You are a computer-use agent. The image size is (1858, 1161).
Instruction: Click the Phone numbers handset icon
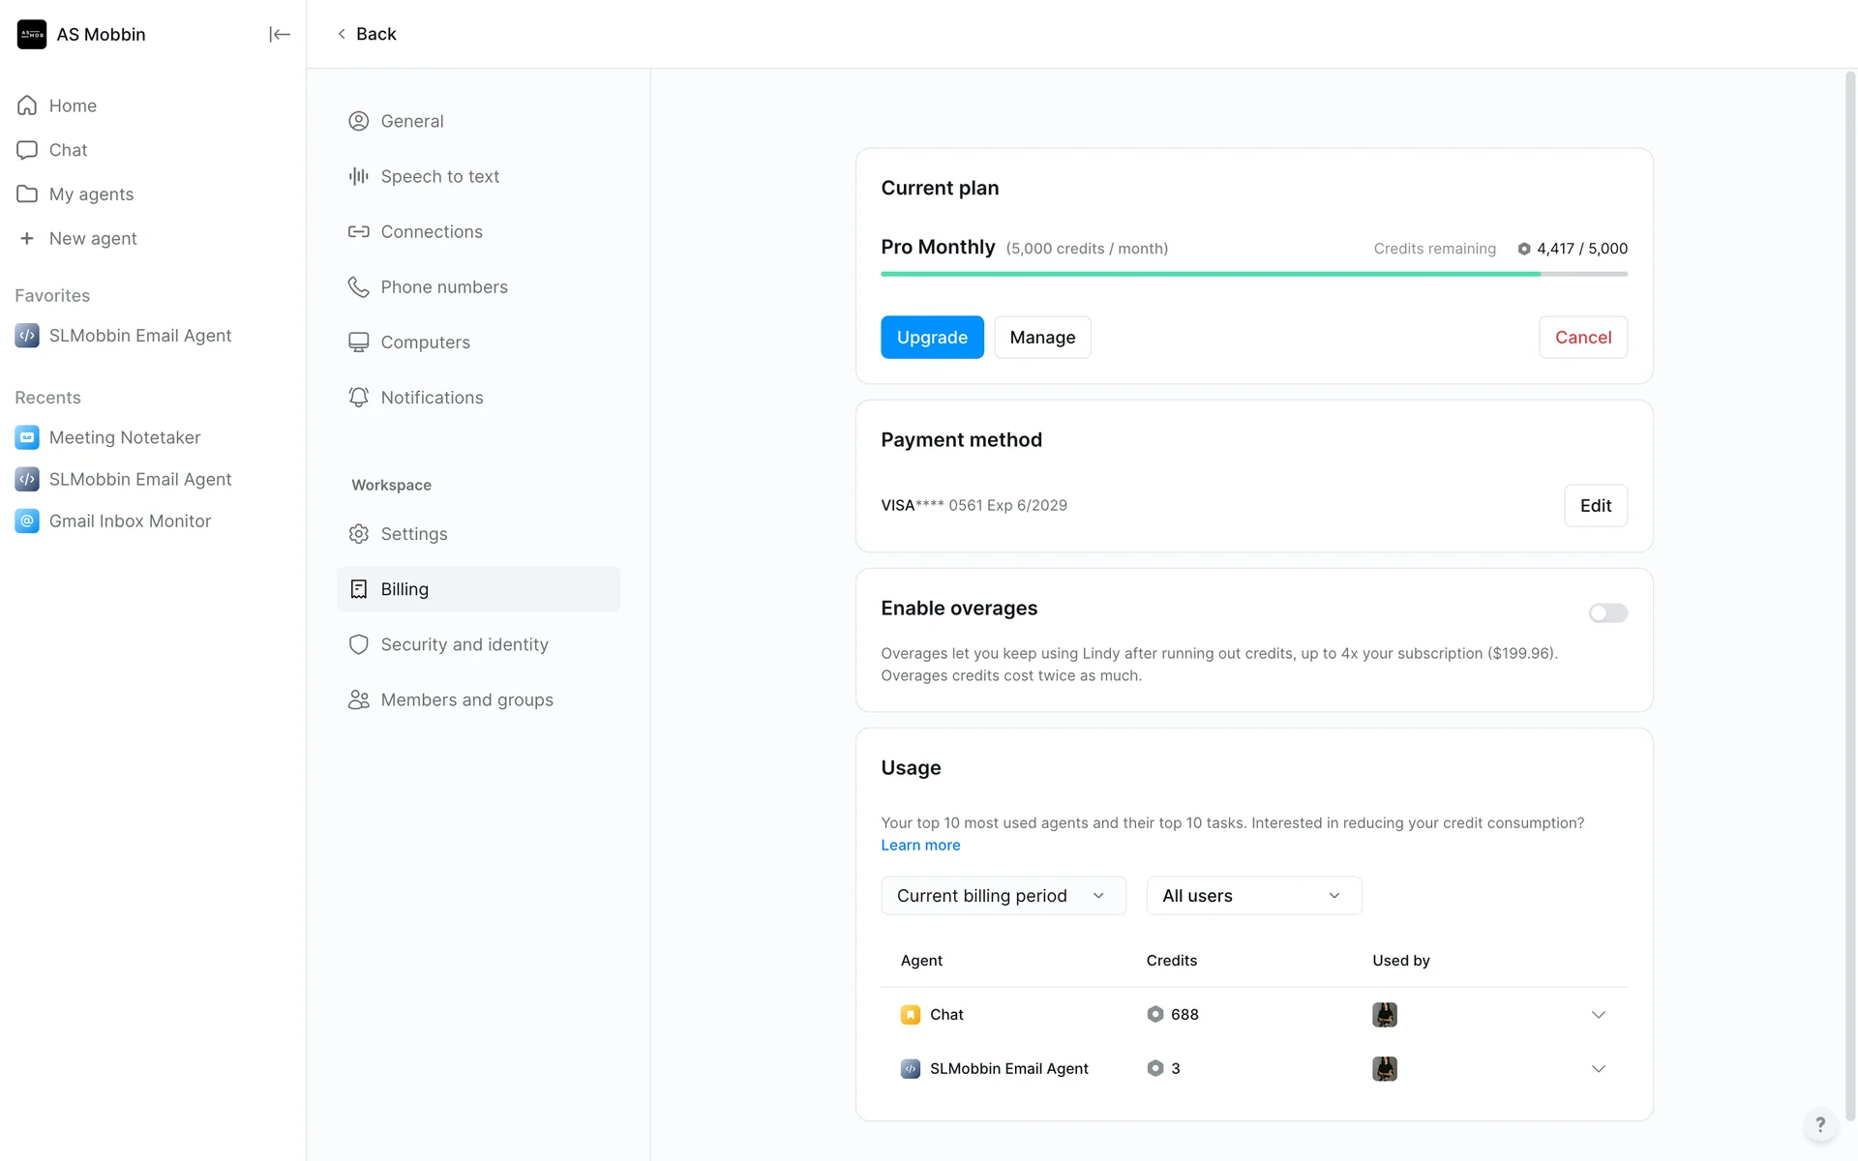pyautogui.click(x=358, y=287)
